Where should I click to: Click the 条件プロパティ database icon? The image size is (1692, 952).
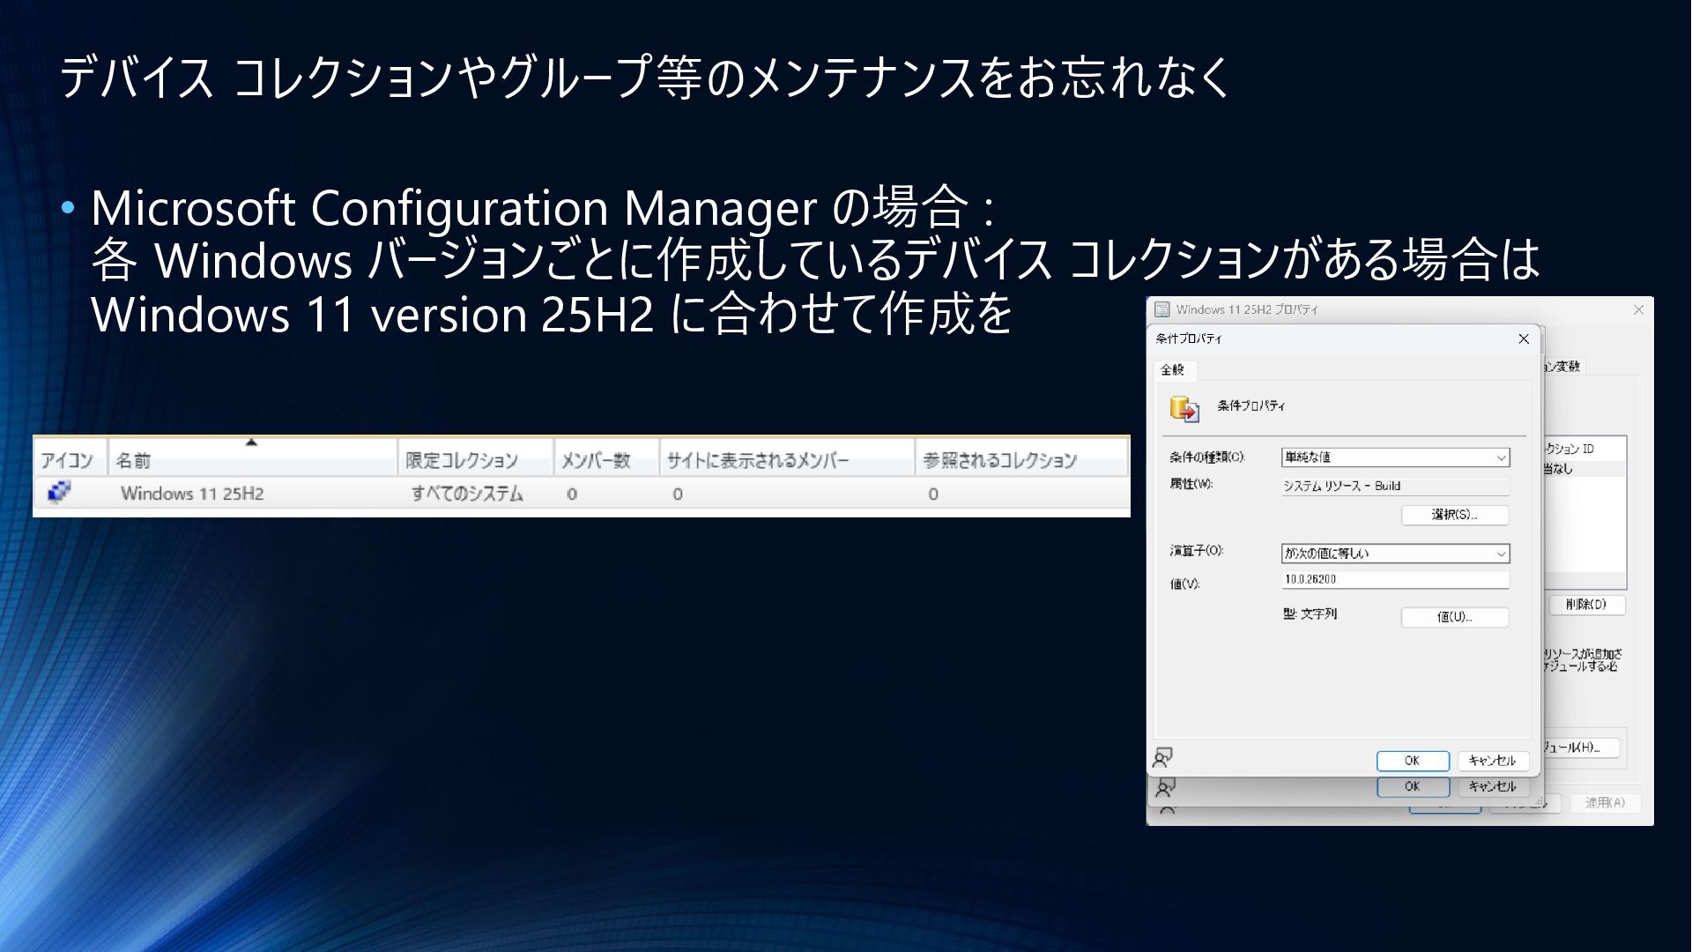[x=1184, y=408]
